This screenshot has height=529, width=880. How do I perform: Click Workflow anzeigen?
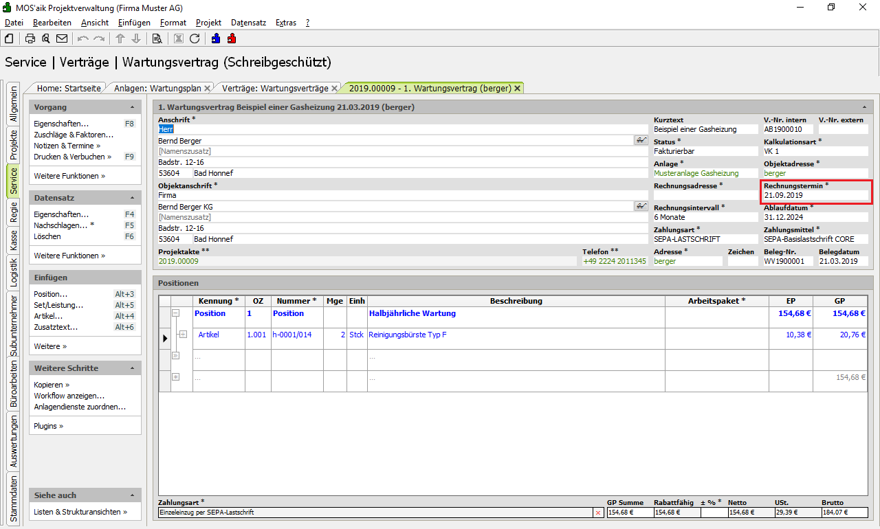click(69, 396)
